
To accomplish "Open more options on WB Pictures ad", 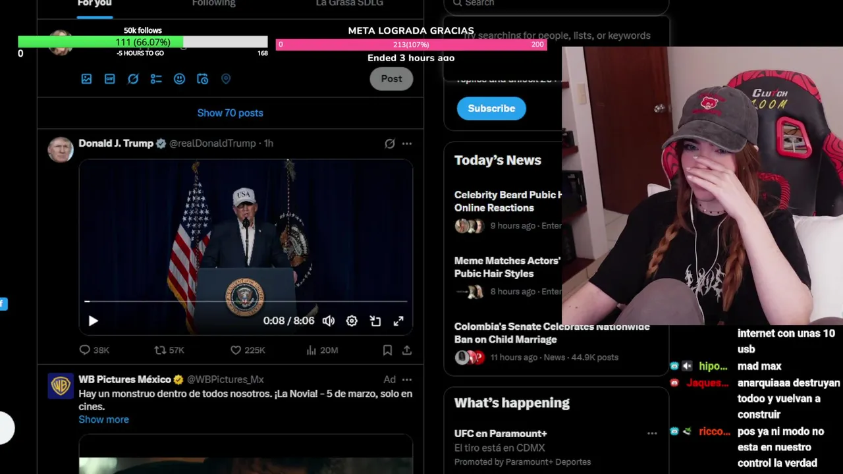I will point(407,380).
